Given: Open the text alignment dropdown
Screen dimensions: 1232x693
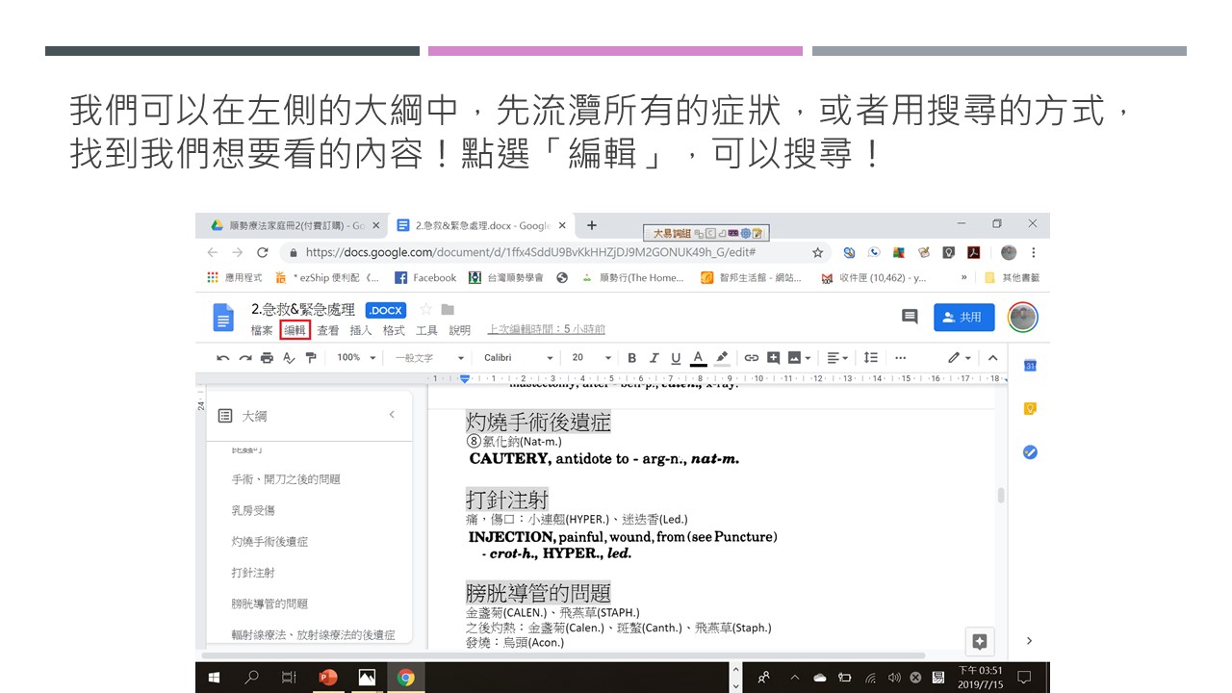Looking at the screenshot, I should [x=838, y=357].
